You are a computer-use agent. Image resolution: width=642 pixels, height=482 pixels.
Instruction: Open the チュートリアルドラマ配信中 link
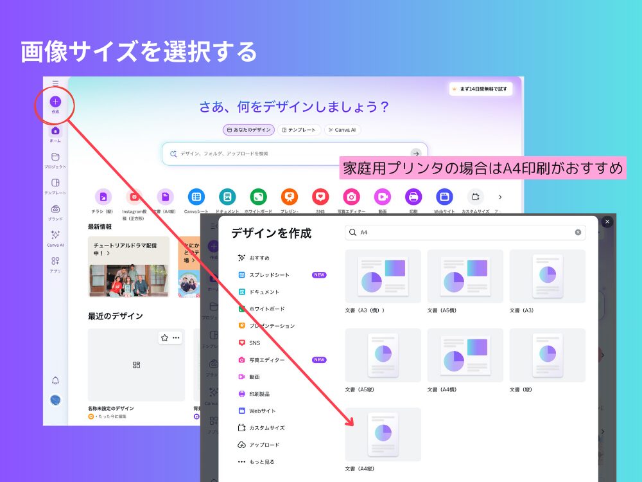pyautogui.click(x=126, y=249)
